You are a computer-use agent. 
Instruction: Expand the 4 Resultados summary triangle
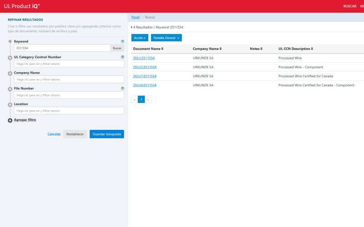(x=131, y=27)
